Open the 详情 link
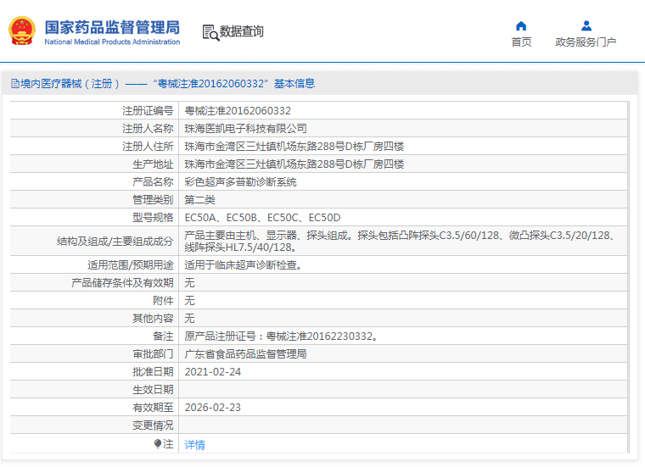This screenshot has width=645, height=467. coord(194,444)
